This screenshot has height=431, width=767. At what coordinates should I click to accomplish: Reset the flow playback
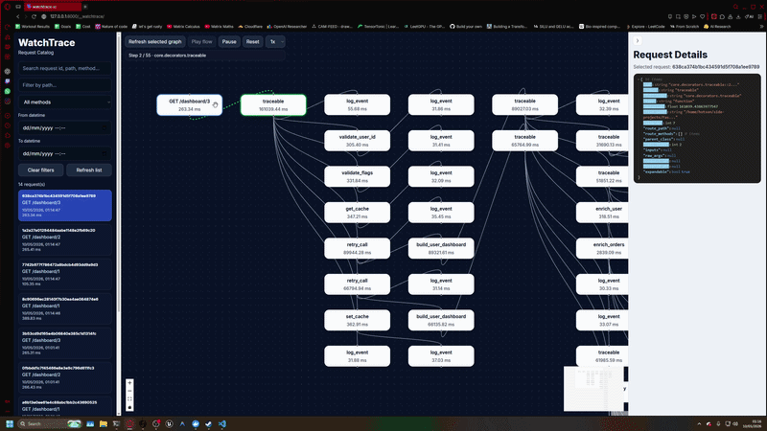click(252, 41)
